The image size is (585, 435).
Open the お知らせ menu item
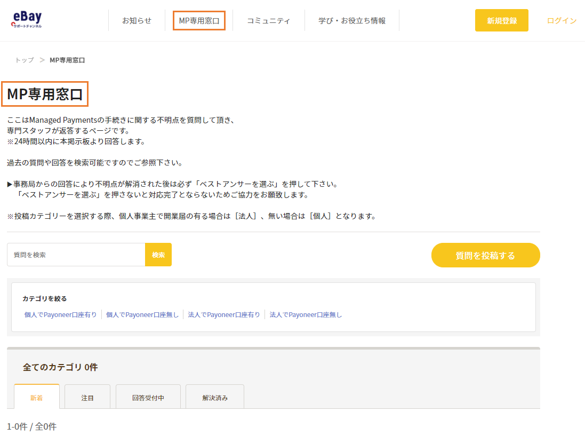[x=137, y=20]
